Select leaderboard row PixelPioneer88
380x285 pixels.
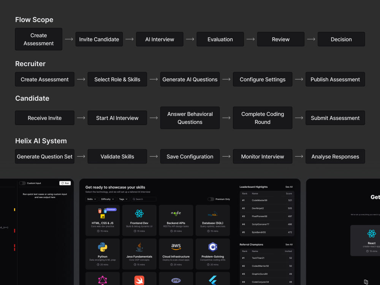[267, 217]
